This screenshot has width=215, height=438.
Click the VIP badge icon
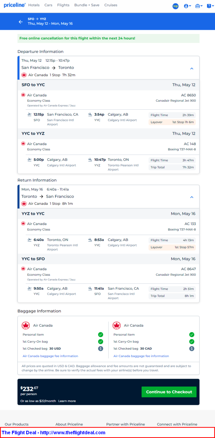[176, 6]
